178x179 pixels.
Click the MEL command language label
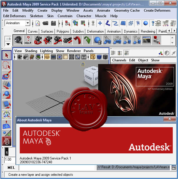click(x=11, y=168)
